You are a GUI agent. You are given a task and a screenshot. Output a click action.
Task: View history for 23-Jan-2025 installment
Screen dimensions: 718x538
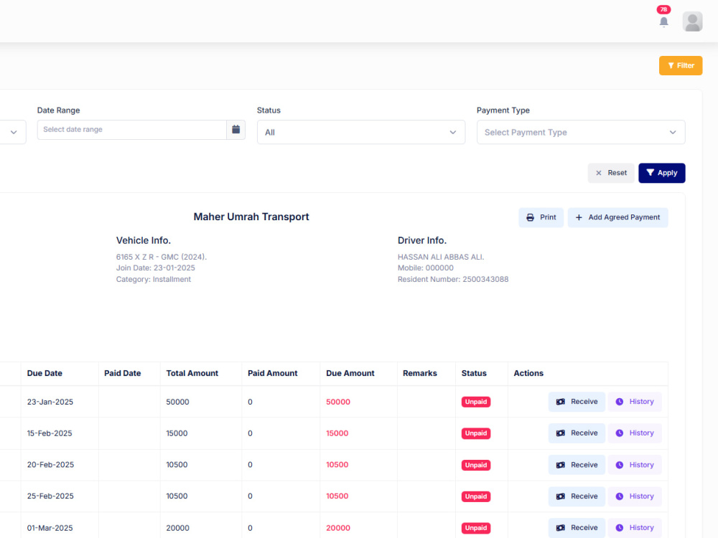pos(635,402)
